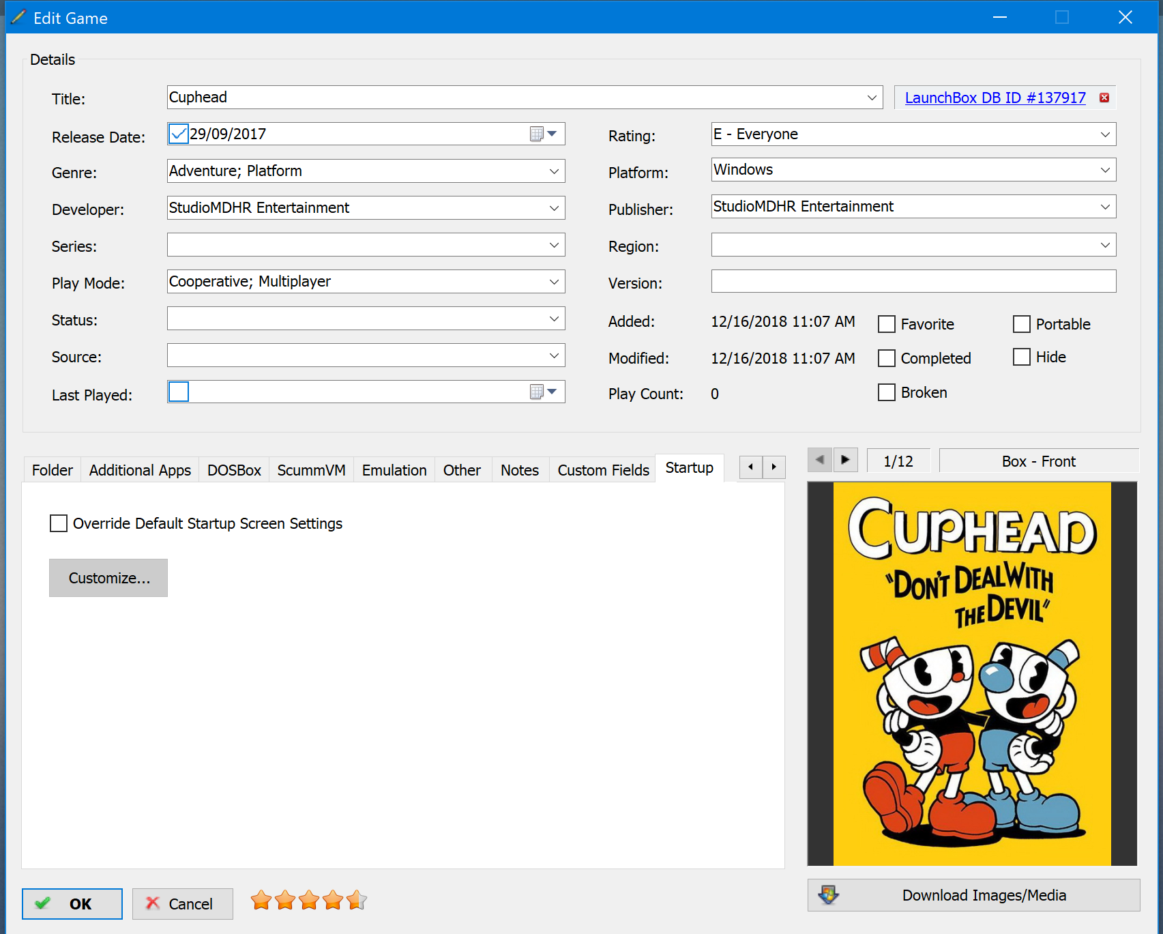Expand the Platform dropdown
Viewport: 1163px width, 934px height.
tap(1105, 170)
